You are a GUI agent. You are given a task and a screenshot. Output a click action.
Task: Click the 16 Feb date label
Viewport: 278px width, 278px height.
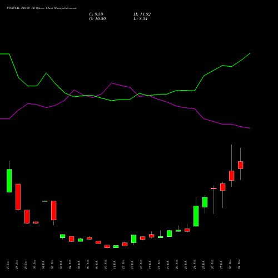coord(142,265)
